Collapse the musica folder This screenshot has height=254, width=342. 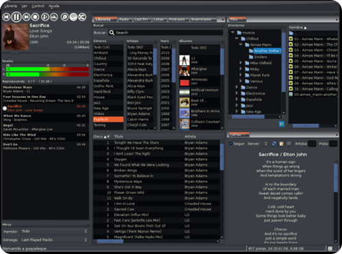(233, 32)
